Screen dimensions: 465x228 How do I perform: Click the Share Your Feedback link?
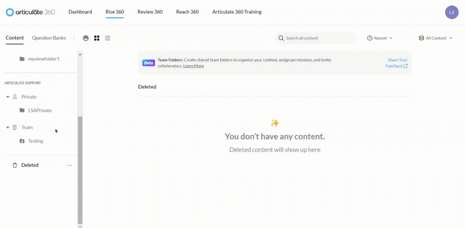tap(397, 63)
